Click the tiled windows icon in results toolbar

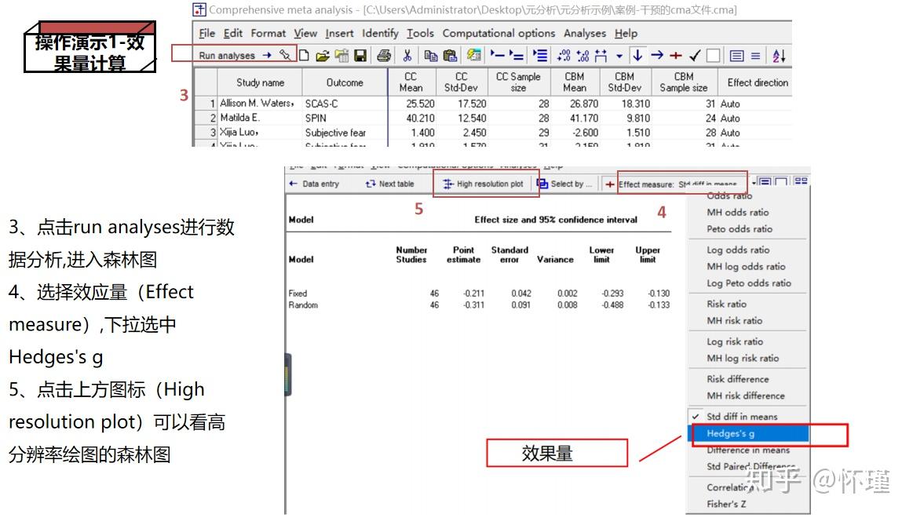802,181
